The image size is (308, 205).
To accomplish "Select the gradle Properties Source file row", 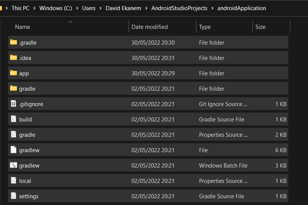I will [x=148, y=135].
